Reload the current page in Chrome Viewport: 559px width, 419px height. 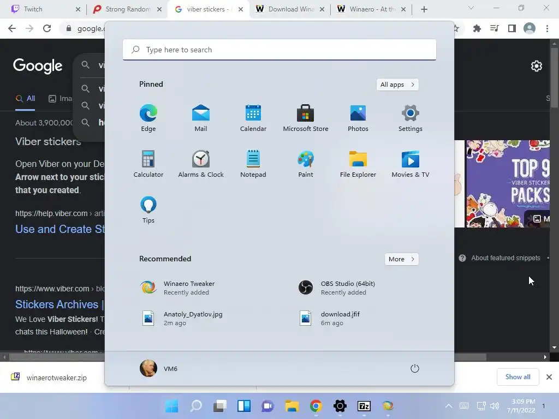coord(47,28)
